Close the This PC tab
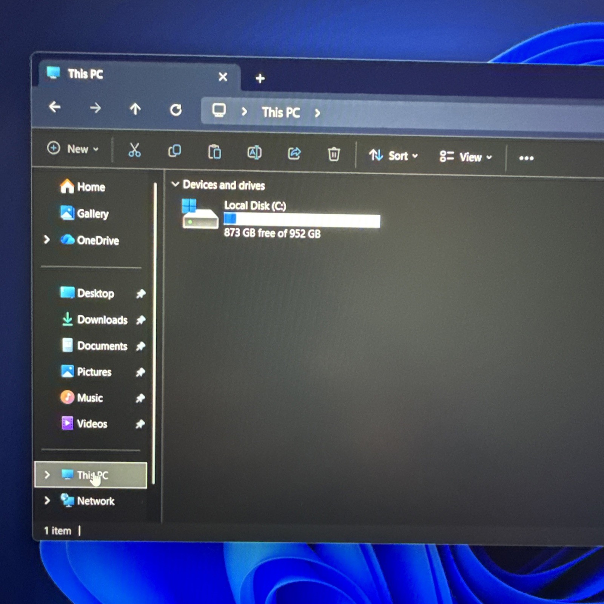The image size is (604, 604). pyautogui.click(x=223, y=77)
